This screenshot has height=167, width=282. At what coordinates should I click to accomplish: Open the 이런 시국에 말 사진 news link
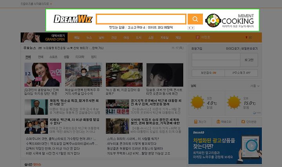tap(53, 153)
